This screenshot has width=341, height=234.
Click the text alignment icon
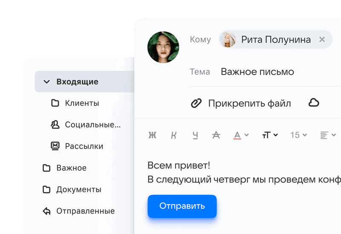click(x=324, y=135)
